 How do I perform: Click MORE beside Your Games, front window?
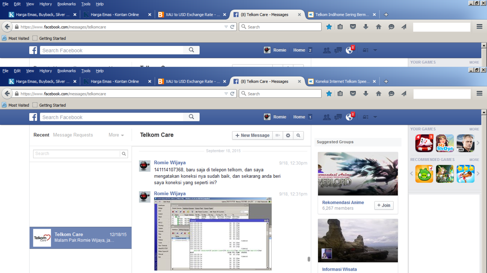[x=474, y=129]
